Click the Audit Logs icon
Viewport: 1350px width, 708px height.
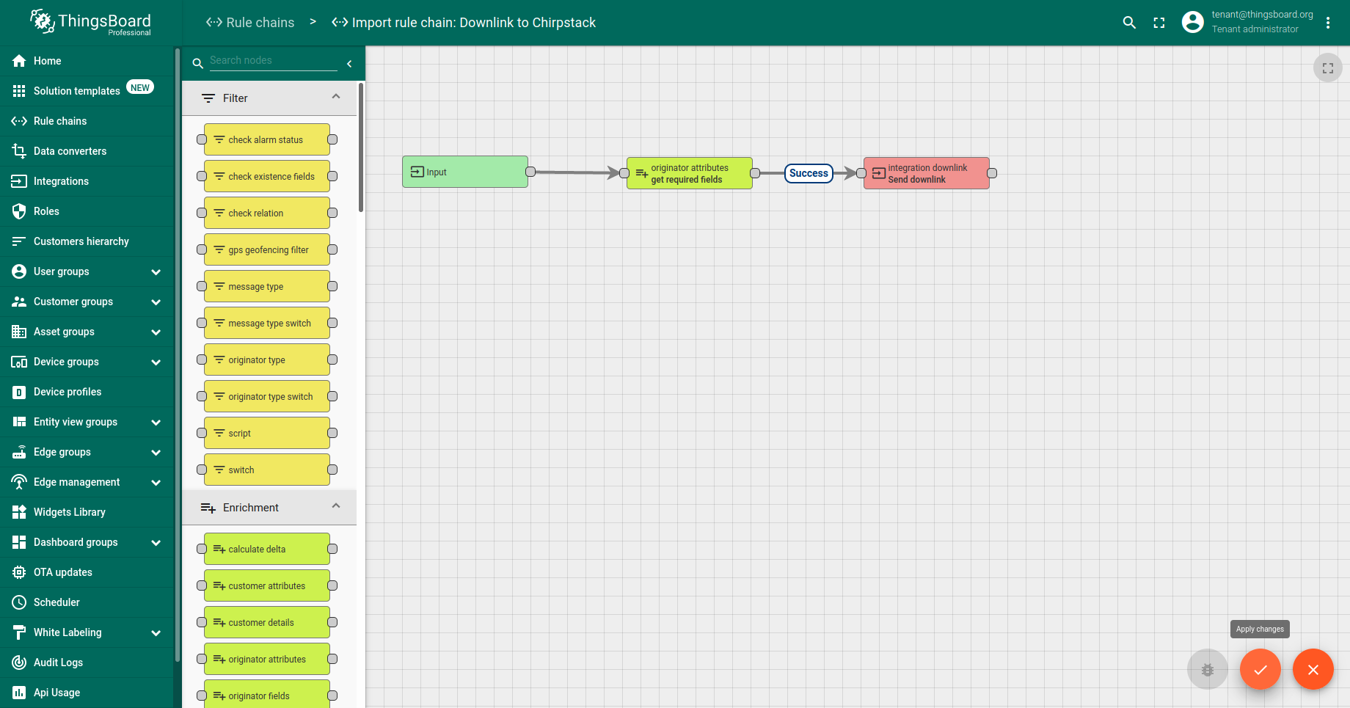coord(19,663)
